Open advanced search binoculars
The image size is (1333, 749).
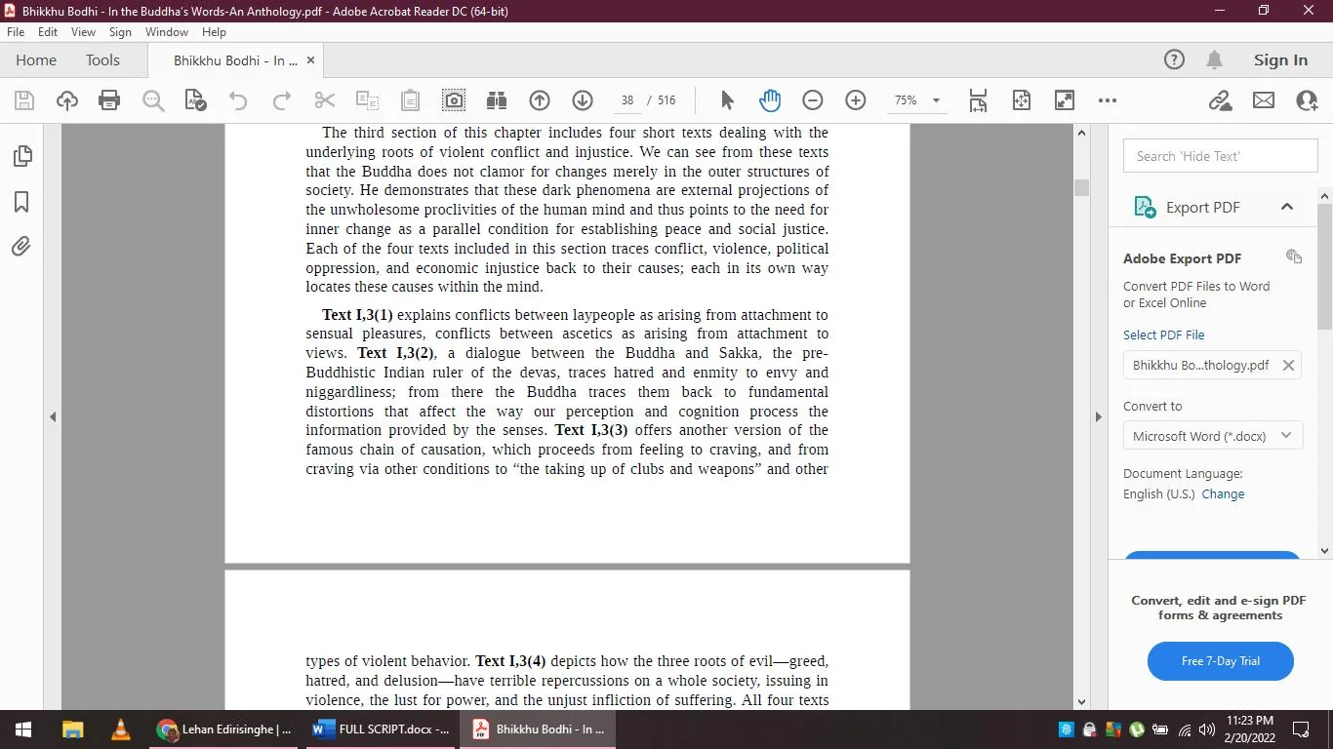[497, 100]
